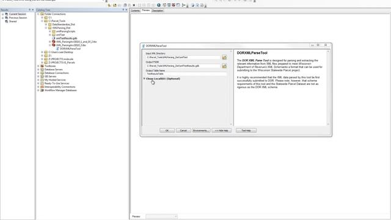Screen dimensions: 391x220
Task: Select the xmlTestResults.gdb geodatabase item
Action: coord(67,38)
